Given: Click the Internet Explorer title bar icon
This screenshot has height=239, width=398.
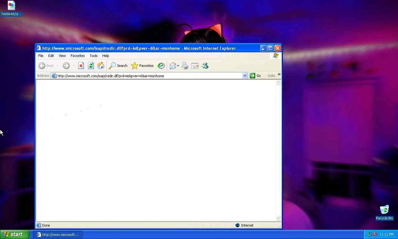Looking at the screenshot, I should click(x=39, y=48).
